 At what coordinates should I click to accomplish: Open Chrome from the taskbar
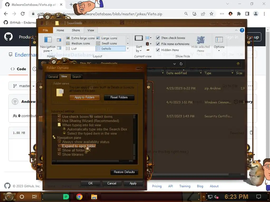click(x=79, y=197)
